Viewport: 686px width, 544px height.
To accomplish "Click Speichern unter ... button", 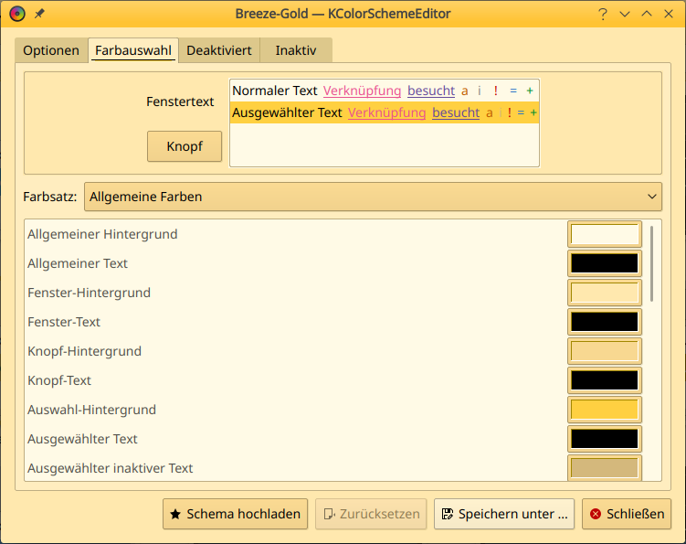I will pyautogui.click(x=504, y=514).
